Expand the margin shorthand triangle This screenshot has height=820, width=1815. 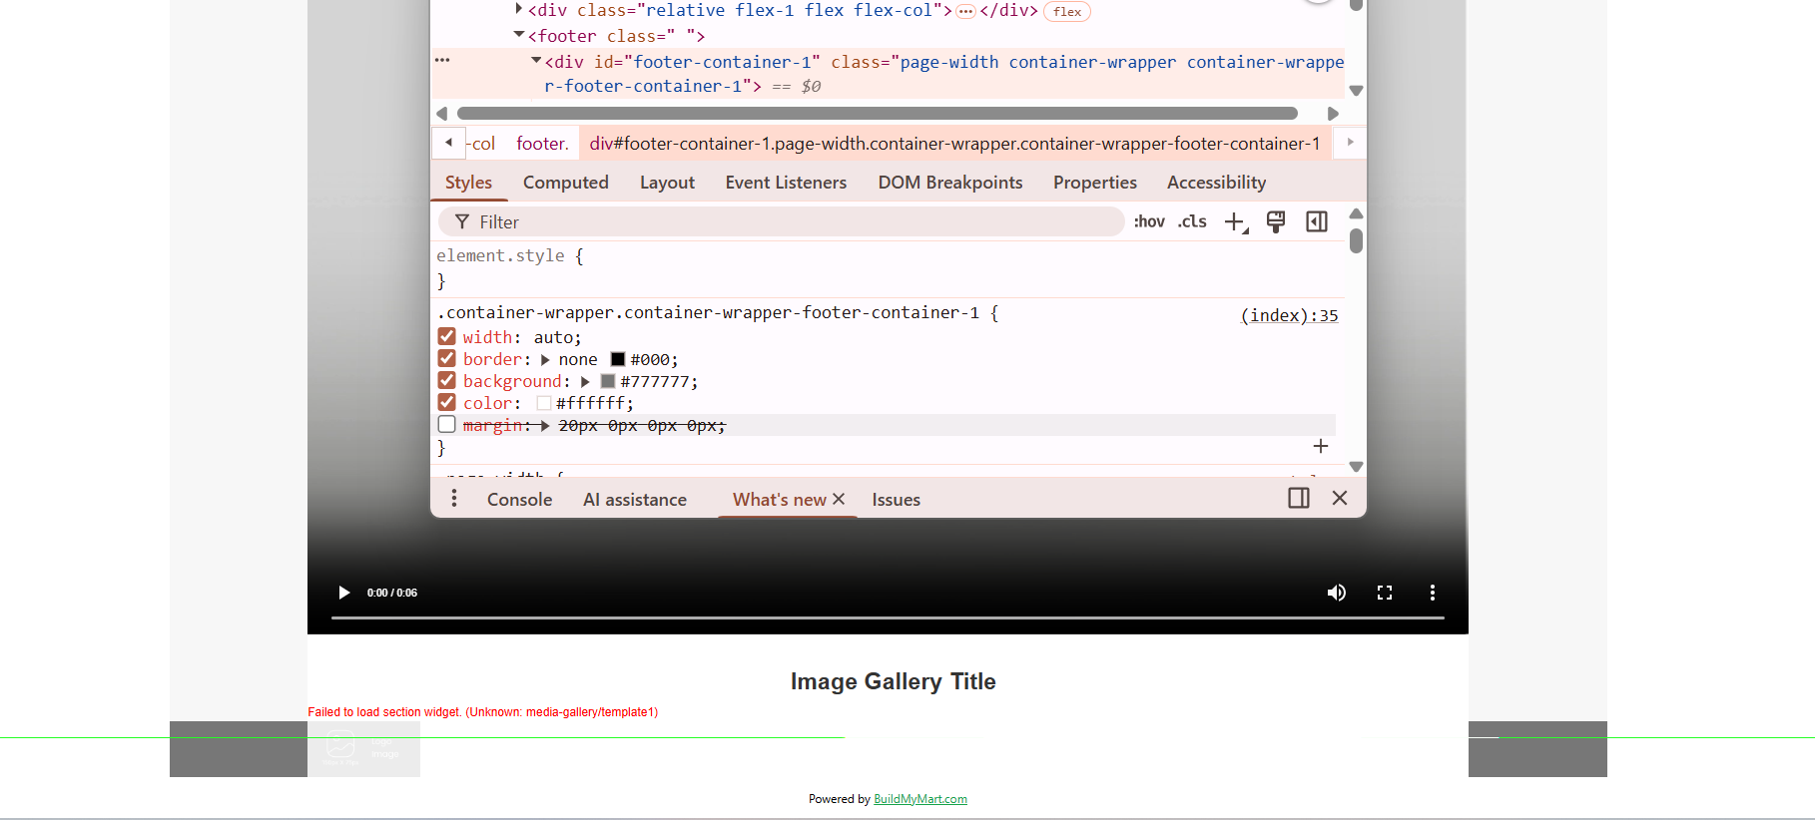(x=545, y=425)
